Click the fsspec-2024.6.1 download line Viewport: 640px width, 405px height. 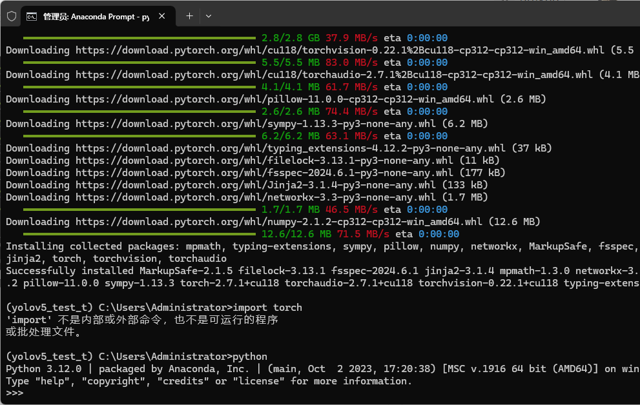(256, 173)
